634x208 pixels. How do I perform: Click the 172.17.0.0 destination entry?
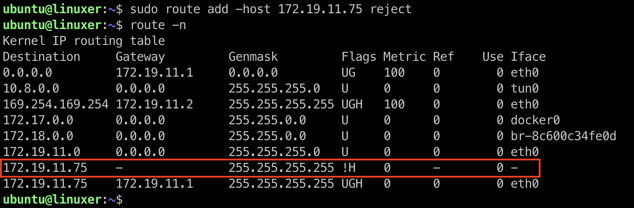pos(38,120)
